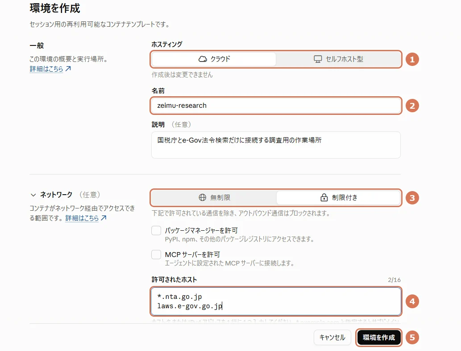Open 詳細はこちら link under 一般
Viewport: 461px width, 351px height.
(x=46, y=69)
